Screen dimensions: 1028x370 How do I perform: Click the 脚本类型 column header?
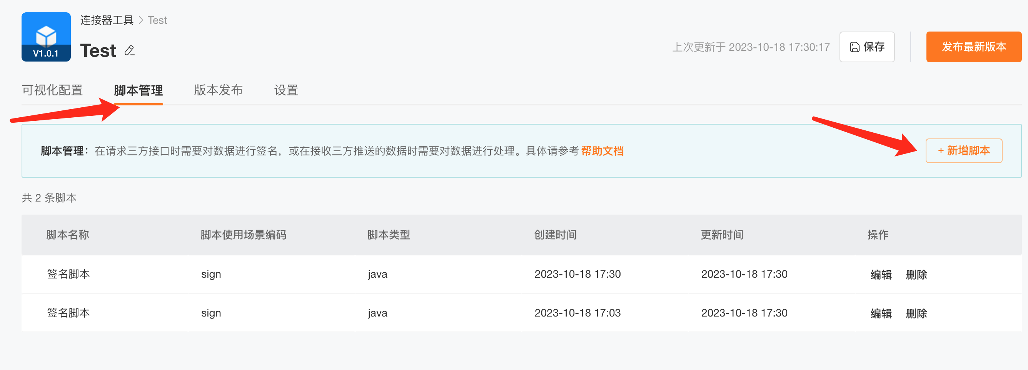tap(389, 235)
